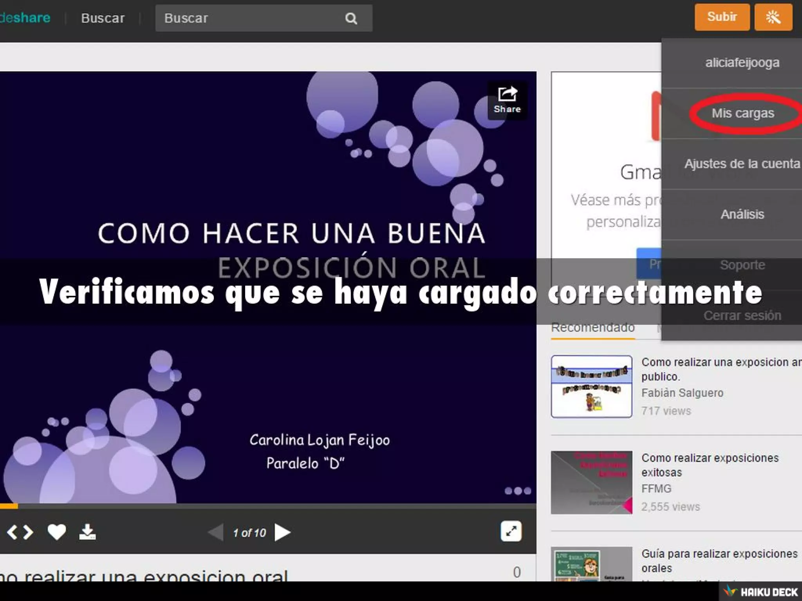The width and height of the screenshot is (802, 601).
Task: Click the '1 of 10' slide counter
Action: tap(249, 533)
